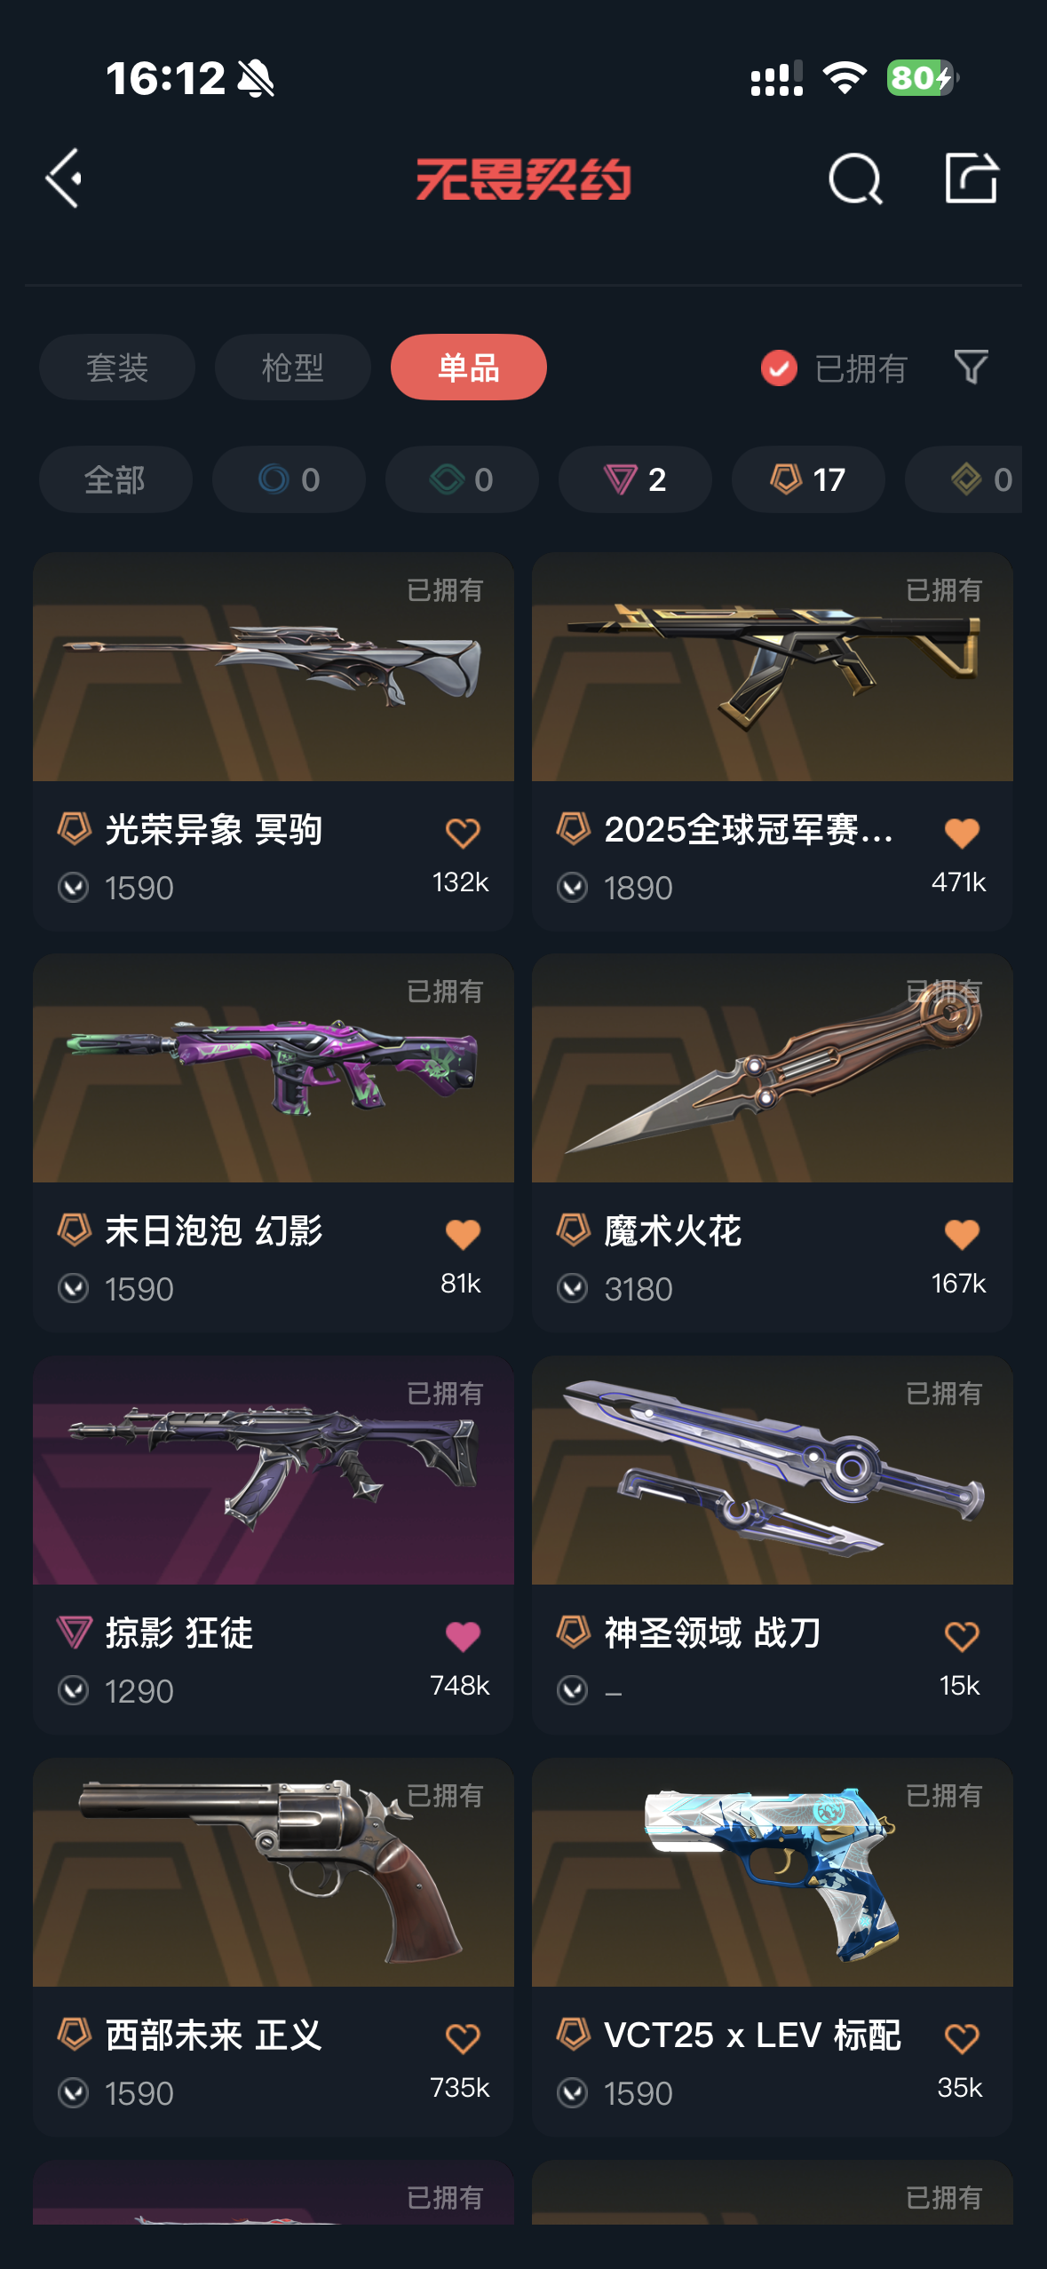Filter by blue circle tier

(x=289, y=479)
